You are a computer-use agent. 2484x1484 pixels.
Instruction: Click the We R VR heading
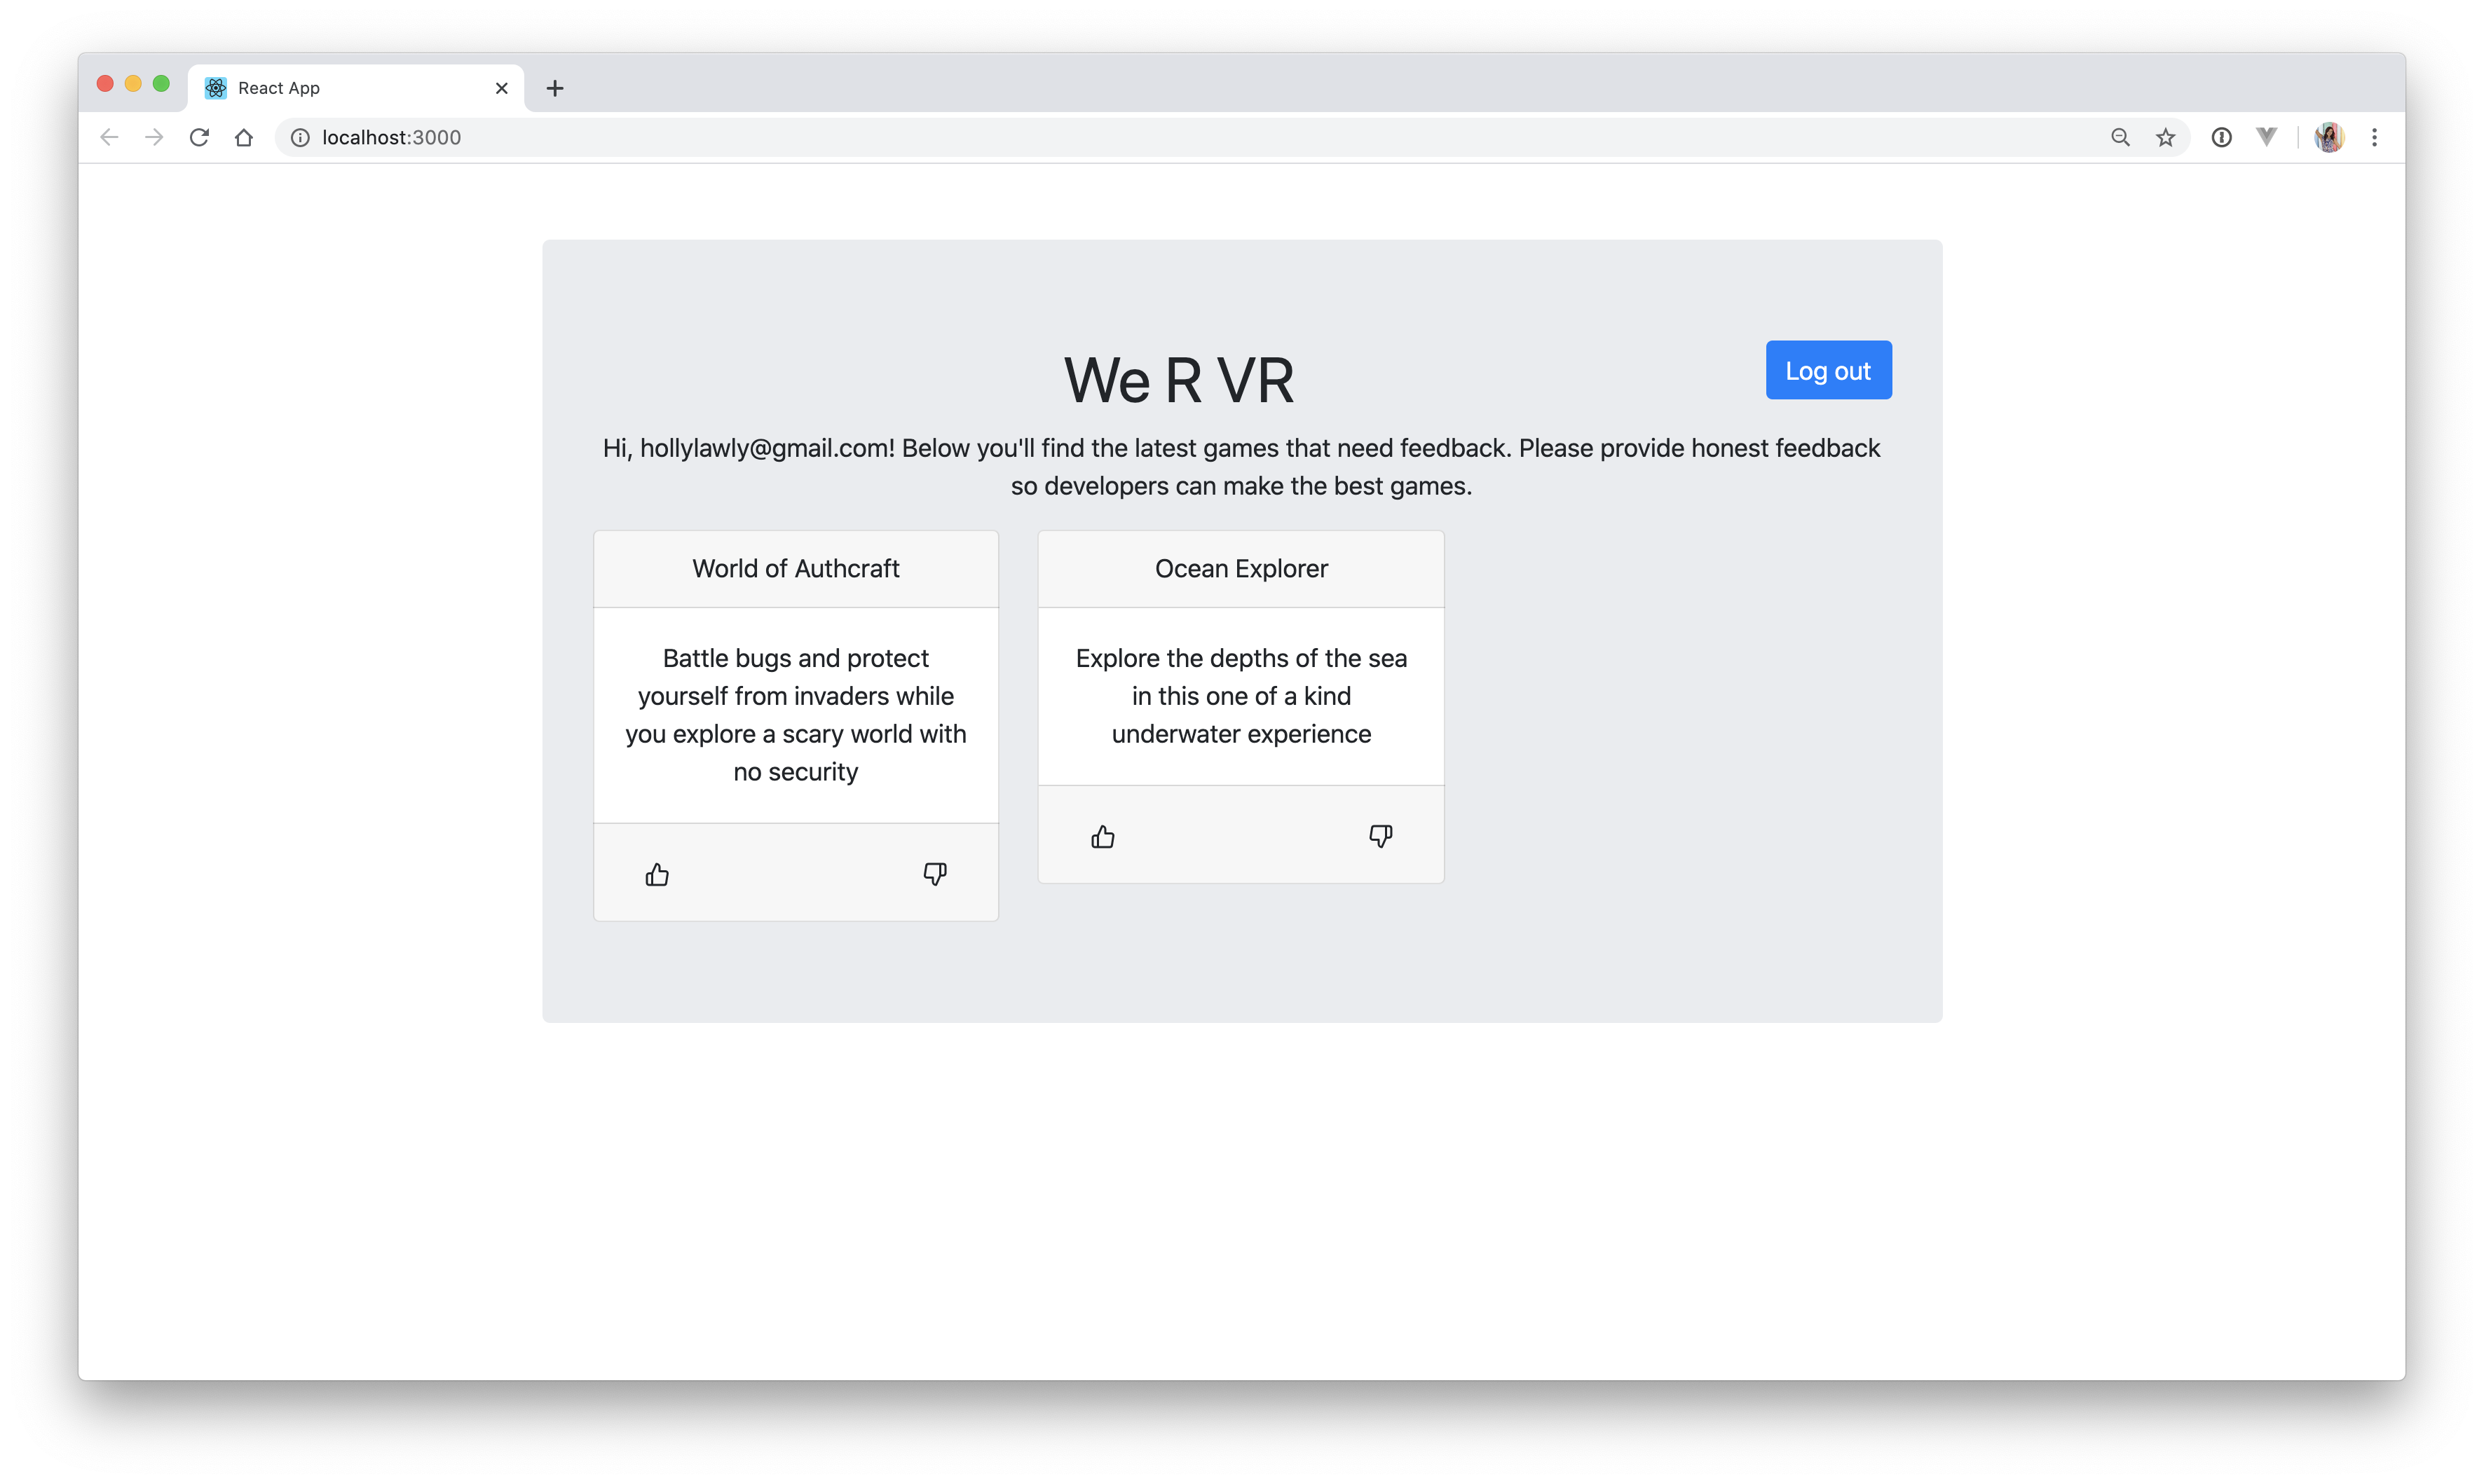[x=1178, y=380]
